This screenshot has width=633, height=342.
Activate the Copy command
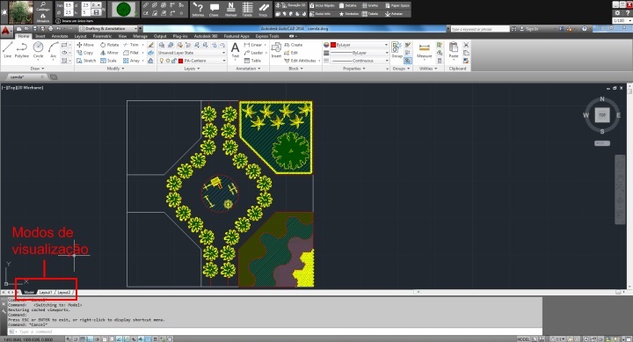[x=85, y=53]
